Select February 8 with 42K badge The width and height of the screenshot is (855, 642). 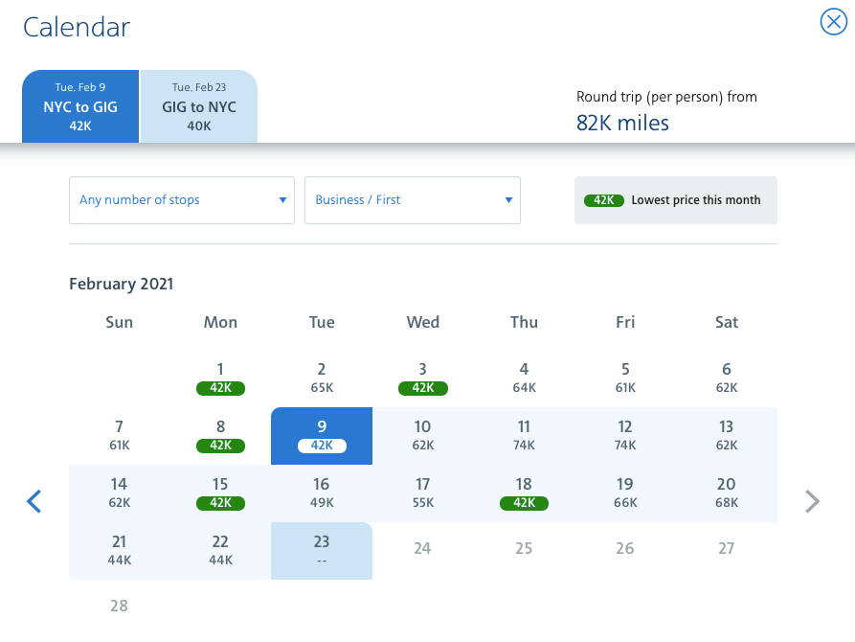click(220, 435)
